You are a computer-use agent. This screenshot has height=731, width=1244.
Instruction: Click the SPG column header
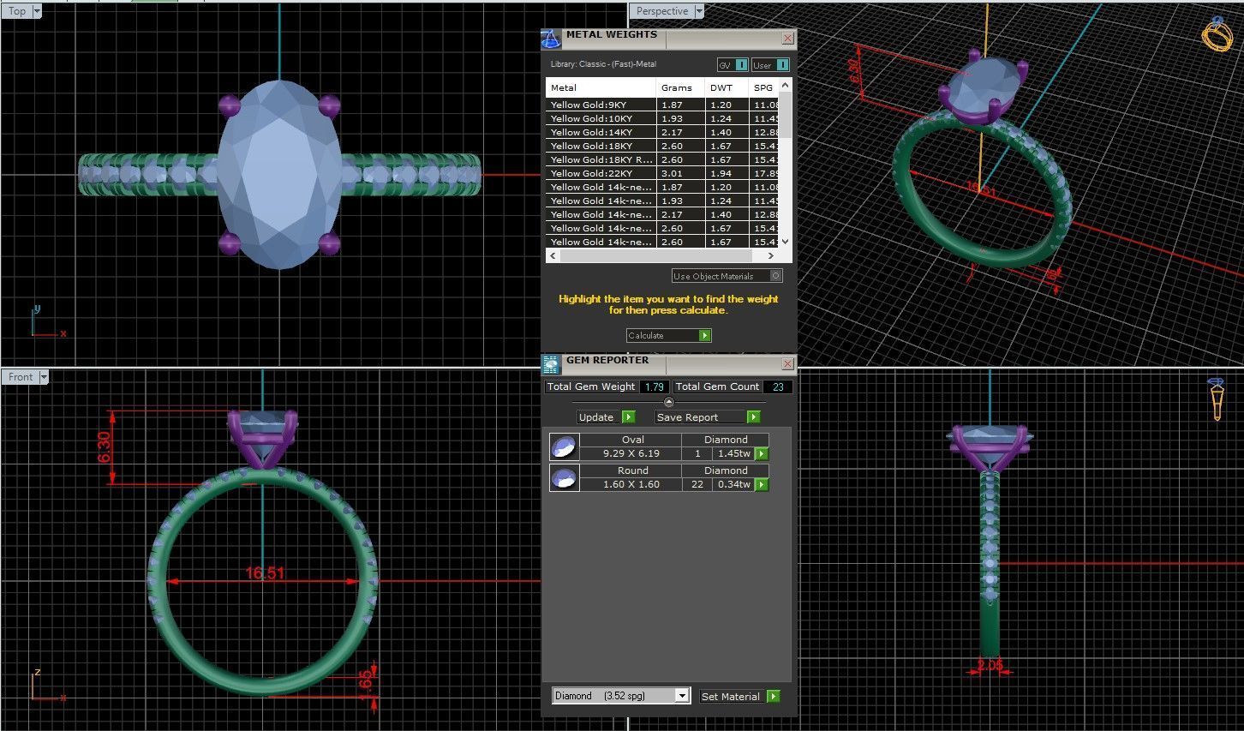tap(763, 87)
